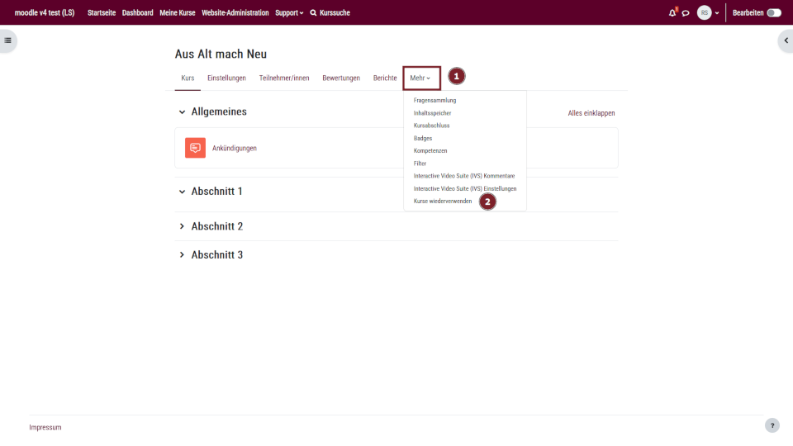This screenshot has width=793, height=446.
Task: Switch to the Teilnehmer/innen tab
Action: click(x=284, y=78)
